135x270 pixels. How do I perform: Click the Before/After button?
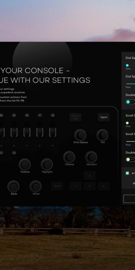(76, 117)
